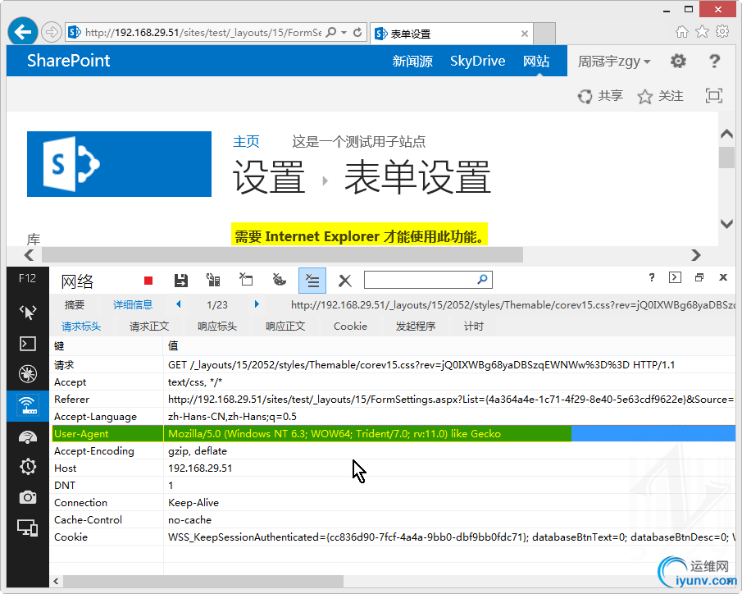Select the 请求标头 tab
The image size is (742, 594).
tap(81, 327)
